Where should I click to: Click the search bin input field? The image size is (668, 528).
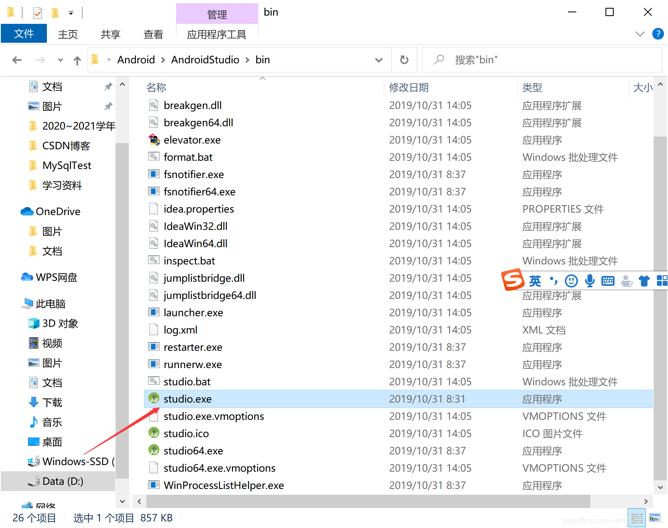coord(542,60)
